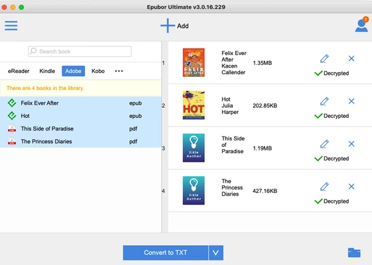Open the output folder icon
Viewport: 372px width, 265px height.
tap(354, 252)
